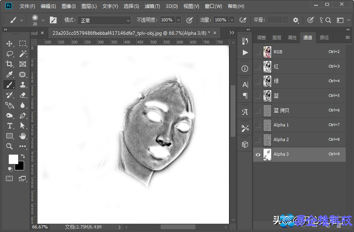Viewport: 354px width, 232px height.
Task: Select the Clone Stamp tool
Action: point(23,85)
